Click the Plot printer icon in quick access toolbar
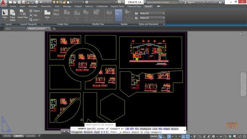Viewport: 247px width, 139px height. coord(37,2)
